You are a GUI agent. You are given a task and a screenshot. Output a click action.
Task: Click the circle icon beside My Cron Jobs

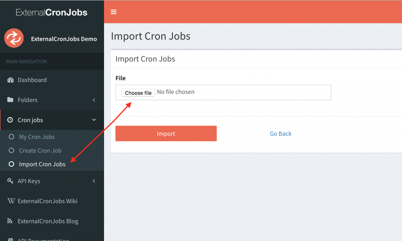click(x=11, y=137)
